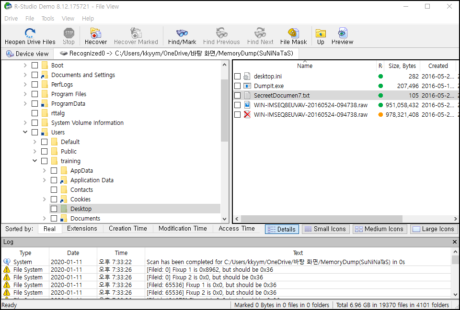Close the Log panel

tap(454, 242)
